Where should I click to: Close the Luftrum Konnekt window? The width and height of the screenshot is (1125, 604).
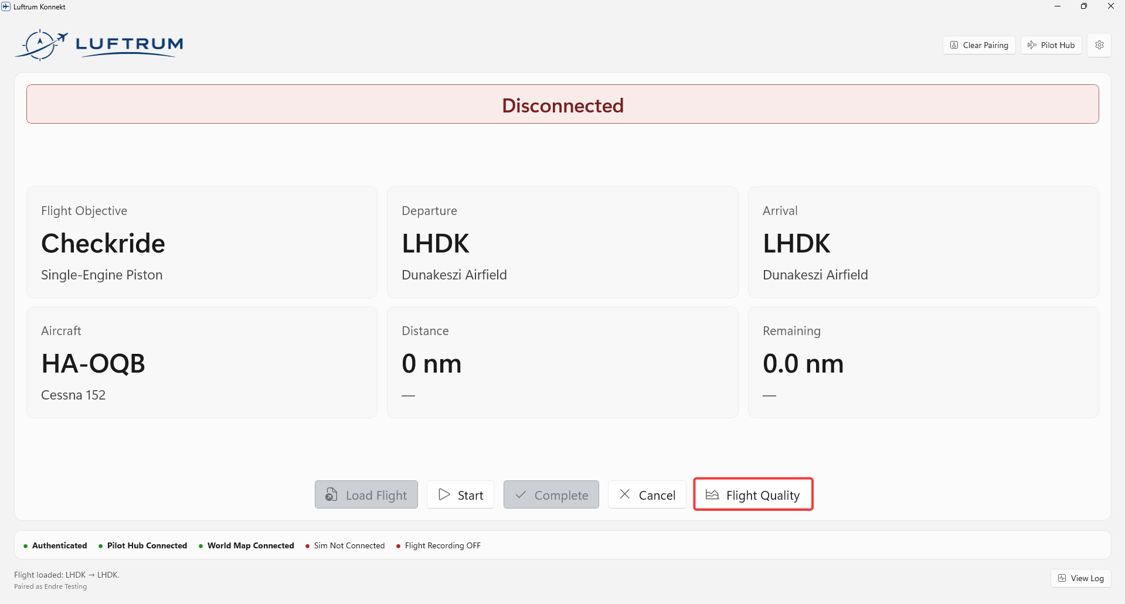(x=1111, y=6)
